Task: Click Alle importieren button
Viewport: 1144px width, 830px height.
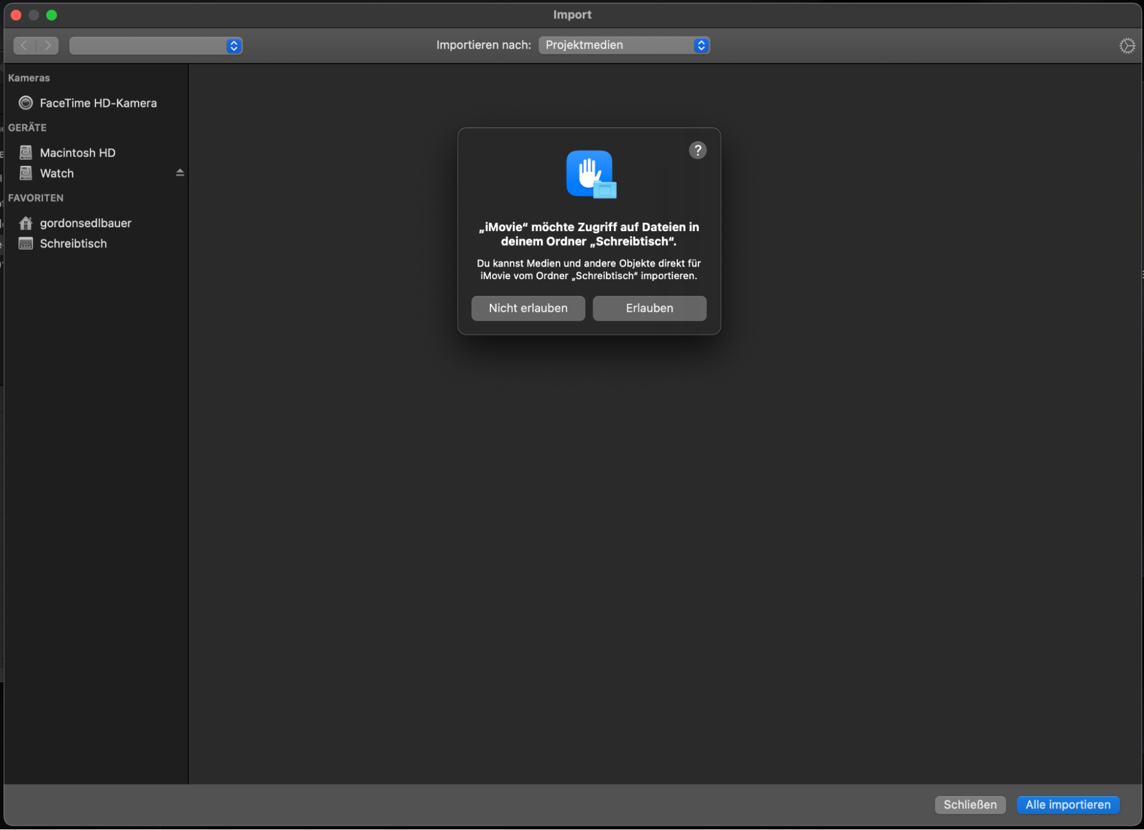Action: 1068,805
